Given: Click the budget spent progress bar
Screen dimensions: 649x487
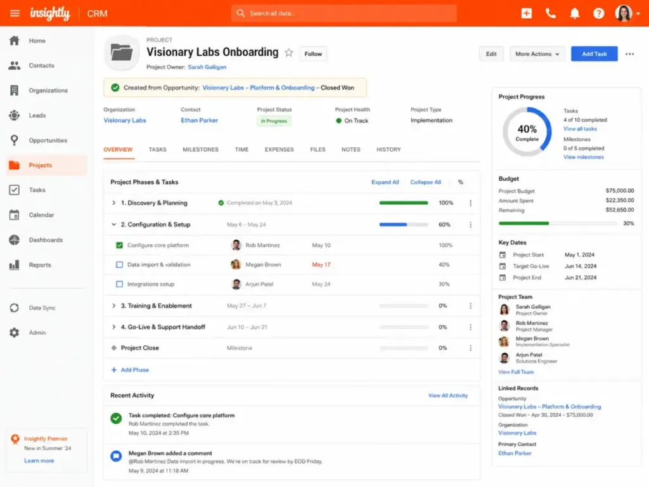Looking at the screenshot, I should coord(558,223).
